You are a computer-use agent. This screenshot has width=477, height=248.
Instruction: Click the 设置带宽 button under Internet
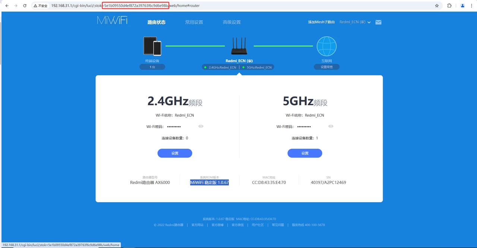(326, 67)
